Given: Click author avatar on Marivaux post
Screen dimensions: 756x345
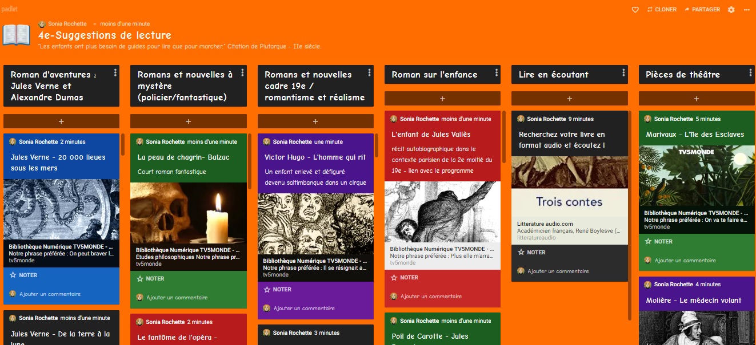Looking at the screenshot, I should [647, 119].
